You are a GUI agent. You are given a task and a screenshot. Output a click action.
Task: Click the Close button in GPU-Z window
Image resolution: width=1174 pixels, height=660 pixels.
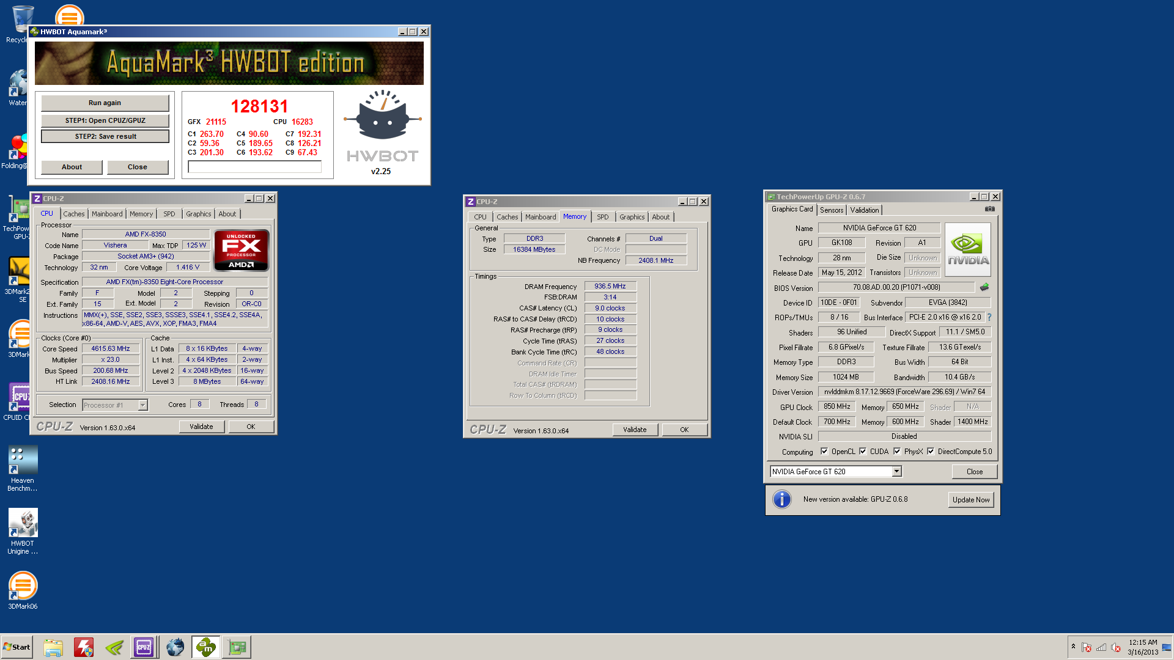pyautogui.click(x=975, y=472)
